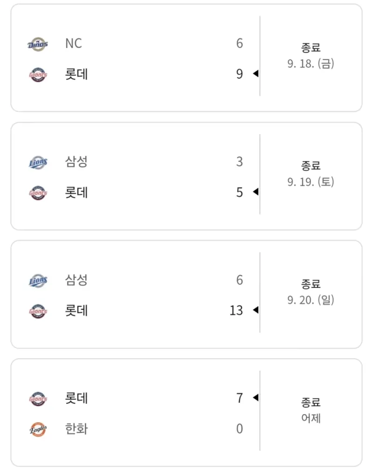The image size is (373, 470).
Task: Select 삼성 team name in 9. 19. game
Action: click(x=76, y=162)
